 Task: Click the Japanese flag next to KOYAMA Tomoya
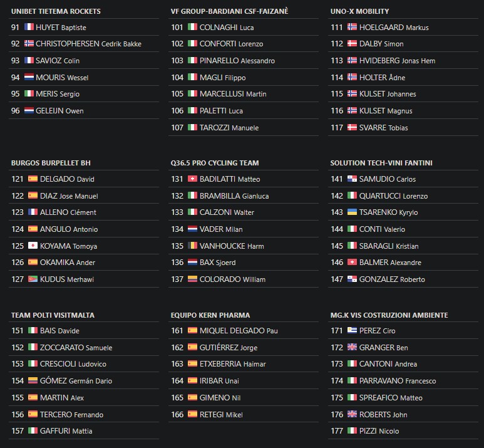point(33,246)
